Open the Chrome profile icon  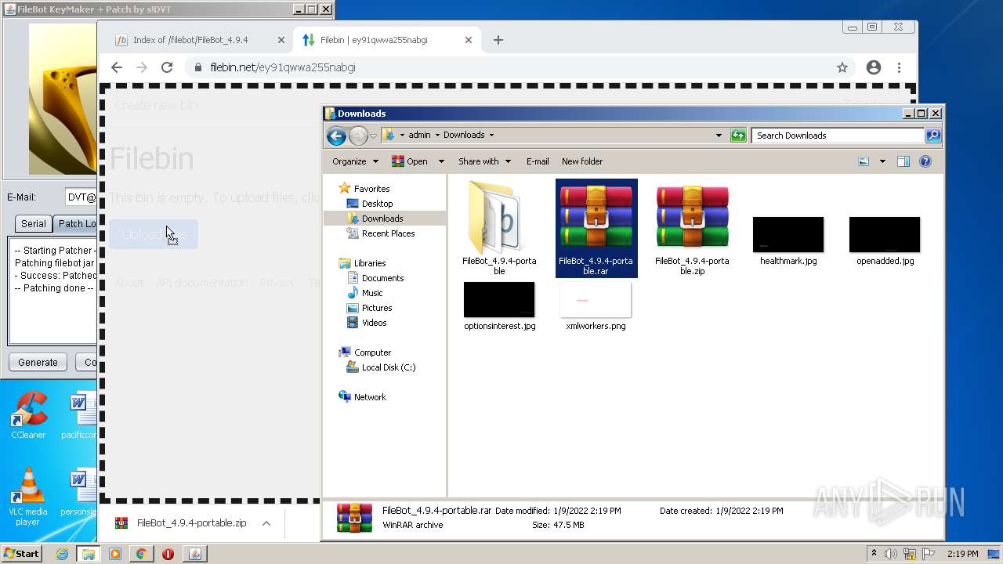pyautogui.click(x=874, y=67)
